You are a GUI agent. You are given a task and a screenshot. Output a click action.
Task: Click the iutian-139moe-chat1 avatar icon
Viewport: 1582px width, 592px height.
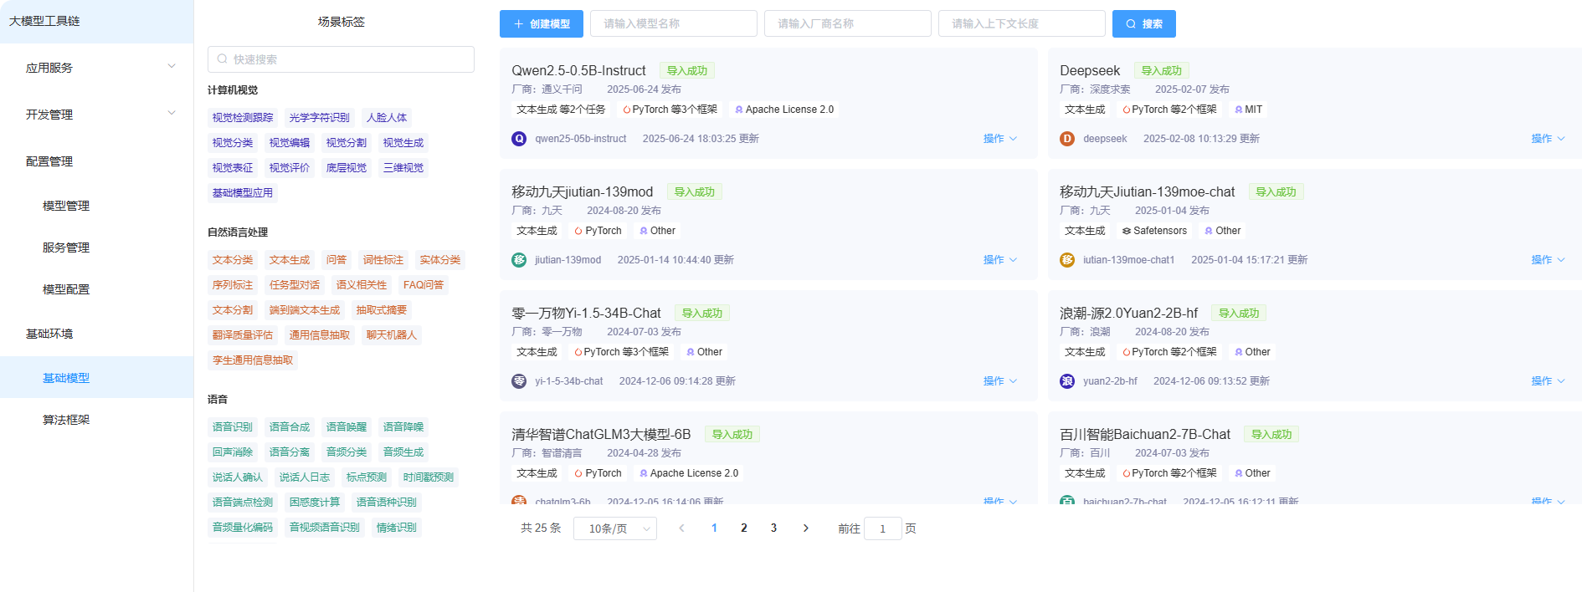click(1067, 260)
